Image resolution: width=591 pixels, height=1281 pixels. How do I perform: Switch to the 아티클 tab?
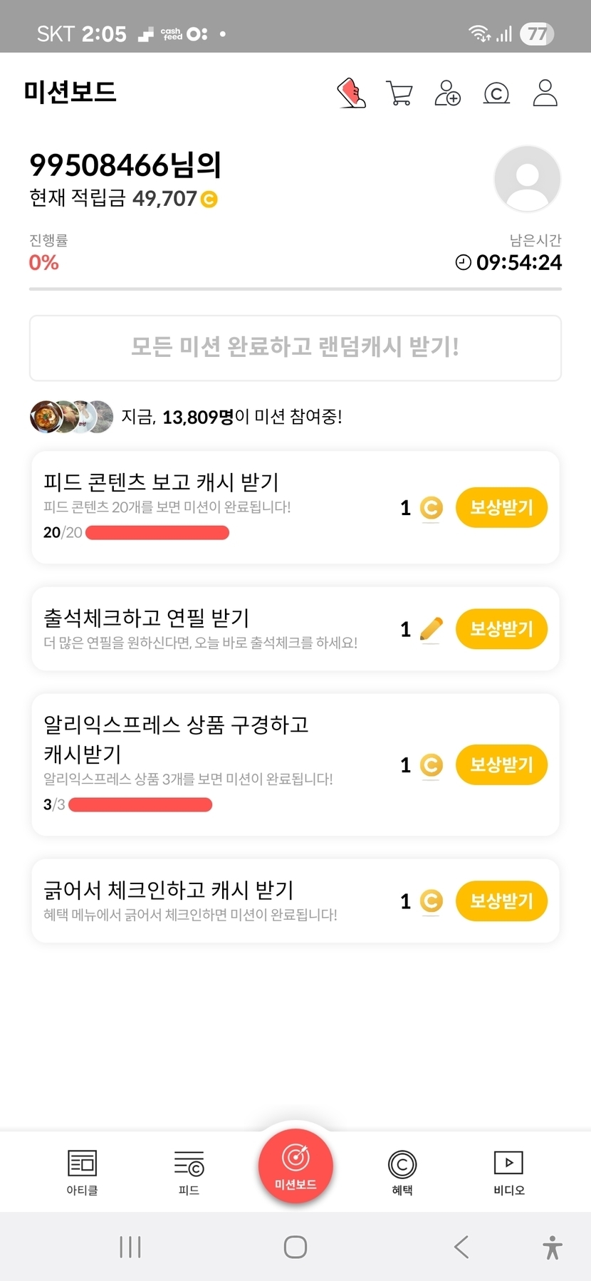click(82, 1172)
